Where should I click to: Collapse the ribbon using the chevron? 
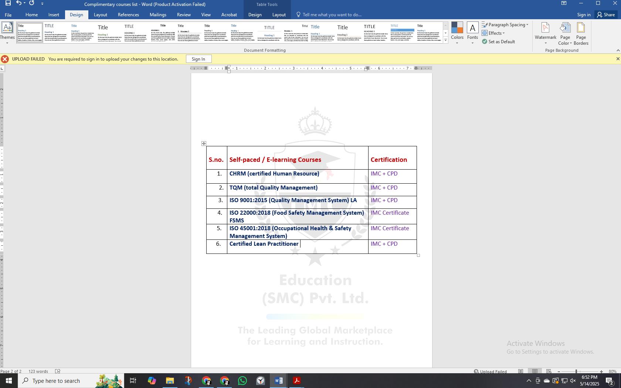pos(618,50)
